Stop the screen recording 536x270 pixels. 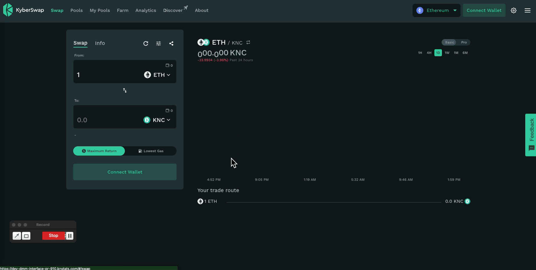coord(53,236)
